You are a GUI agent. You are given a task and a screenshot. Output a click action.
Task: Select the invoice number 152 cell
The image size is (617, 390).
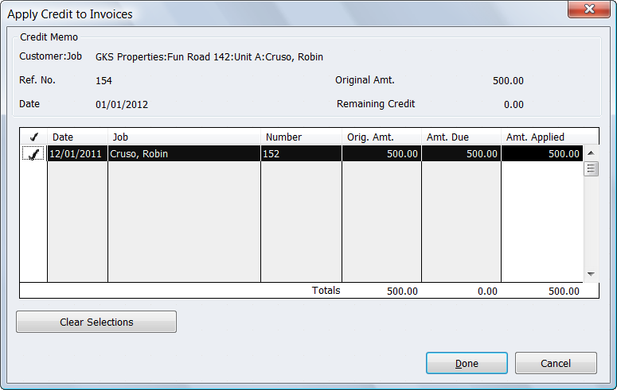pyautogui.click(x=301, y=154)
